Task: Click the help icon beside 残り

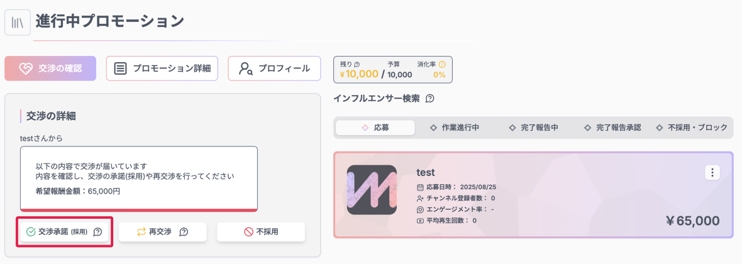Action: pos(357,64)
